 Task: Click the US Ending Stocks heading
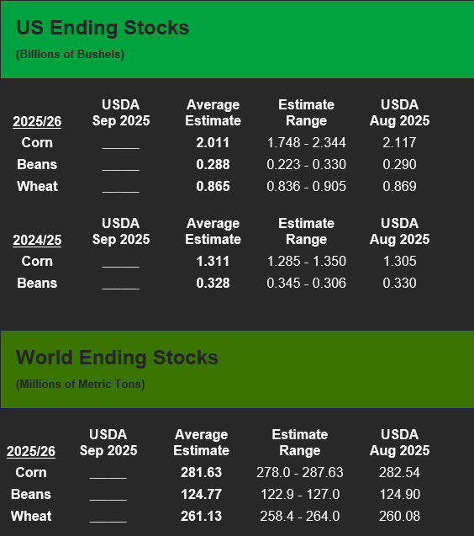pyautogui.click(x=103, y=28)
